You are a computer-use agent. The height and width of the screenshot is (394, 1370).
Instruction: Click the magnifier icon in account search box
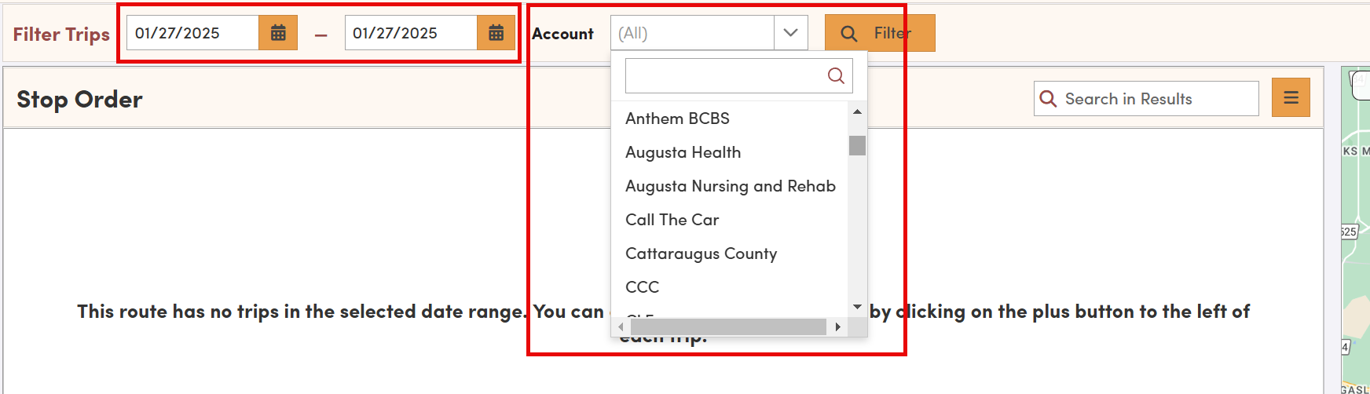click(836, 75)
